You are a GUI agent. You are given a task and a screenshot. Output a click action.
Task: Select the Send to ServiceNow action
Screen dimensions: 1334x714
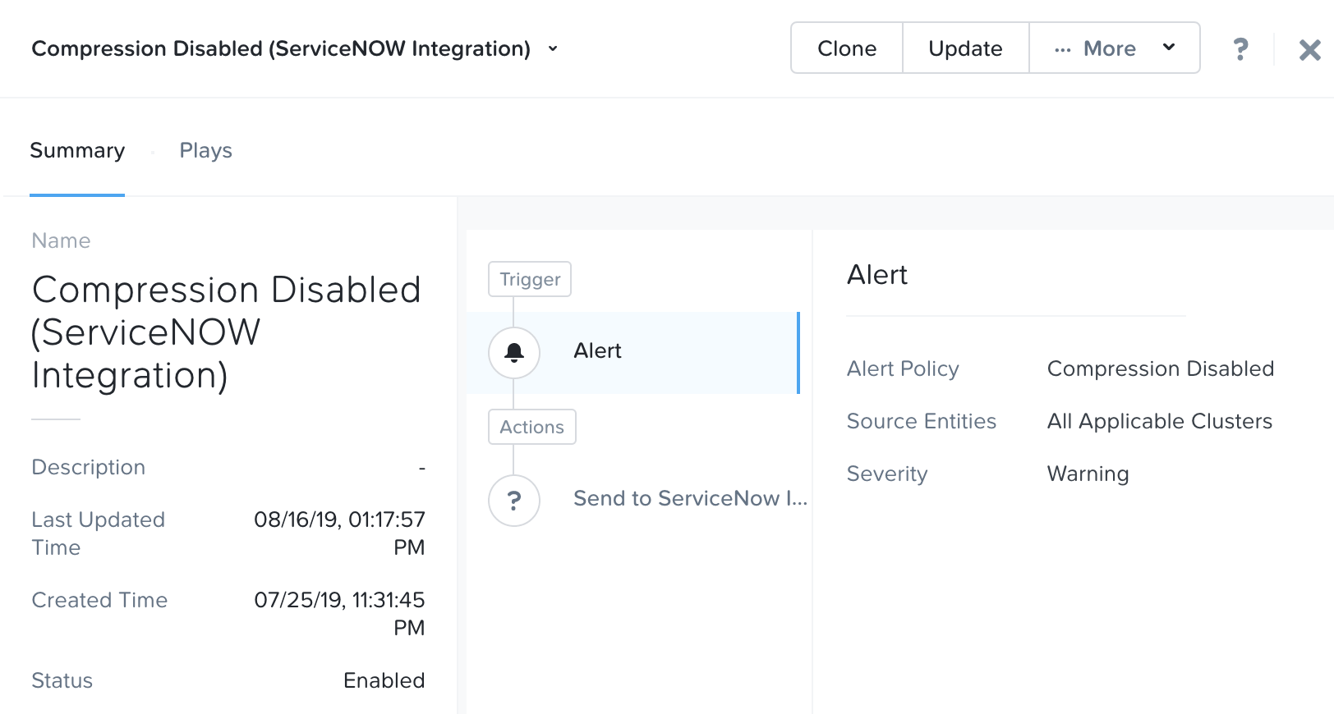pyautogui.click(x=690, y=499)
